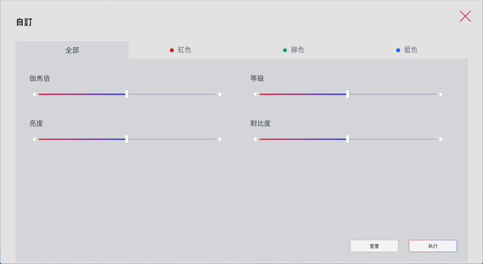This screenshot has width=483, height=264.
Task: Click the 伽馬值 slider handle
Action: coord(127,94)
